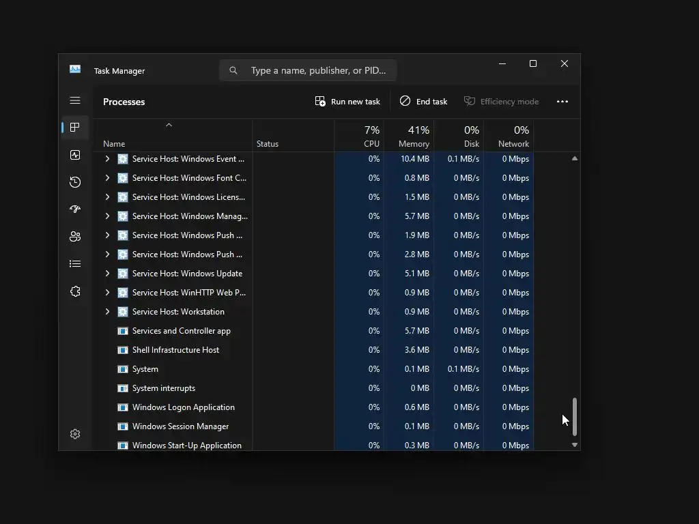The height and width of the screenshot is (524, 699).
Task: Click the scrollbar up arrow
Action: pyautogui.click(x=575, y=158)
